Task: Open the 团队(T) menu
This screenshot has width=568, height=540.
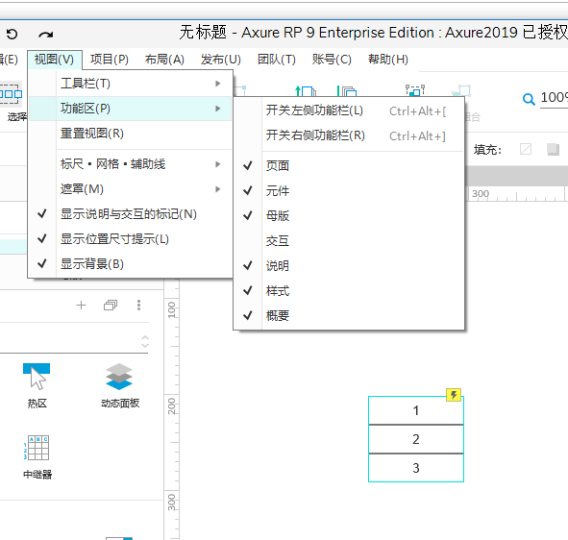Action: [277, 59]
